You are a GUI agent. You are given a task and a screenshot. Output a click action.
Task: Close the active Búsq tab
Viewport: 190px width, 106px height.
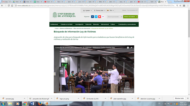pyautogui.click(x=166, y=2)
